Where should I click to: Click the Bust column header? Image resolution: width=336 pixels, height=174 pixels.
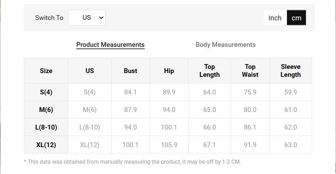click(131, 71)
